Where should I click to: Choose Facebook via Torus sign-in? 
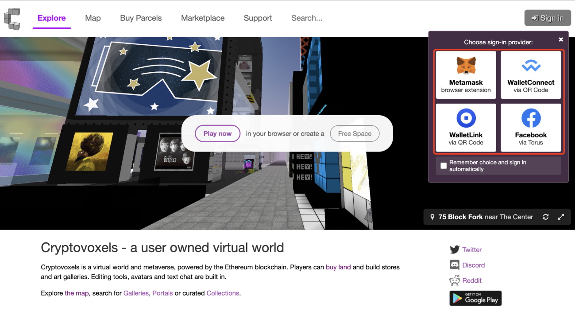tap(531, 128)
